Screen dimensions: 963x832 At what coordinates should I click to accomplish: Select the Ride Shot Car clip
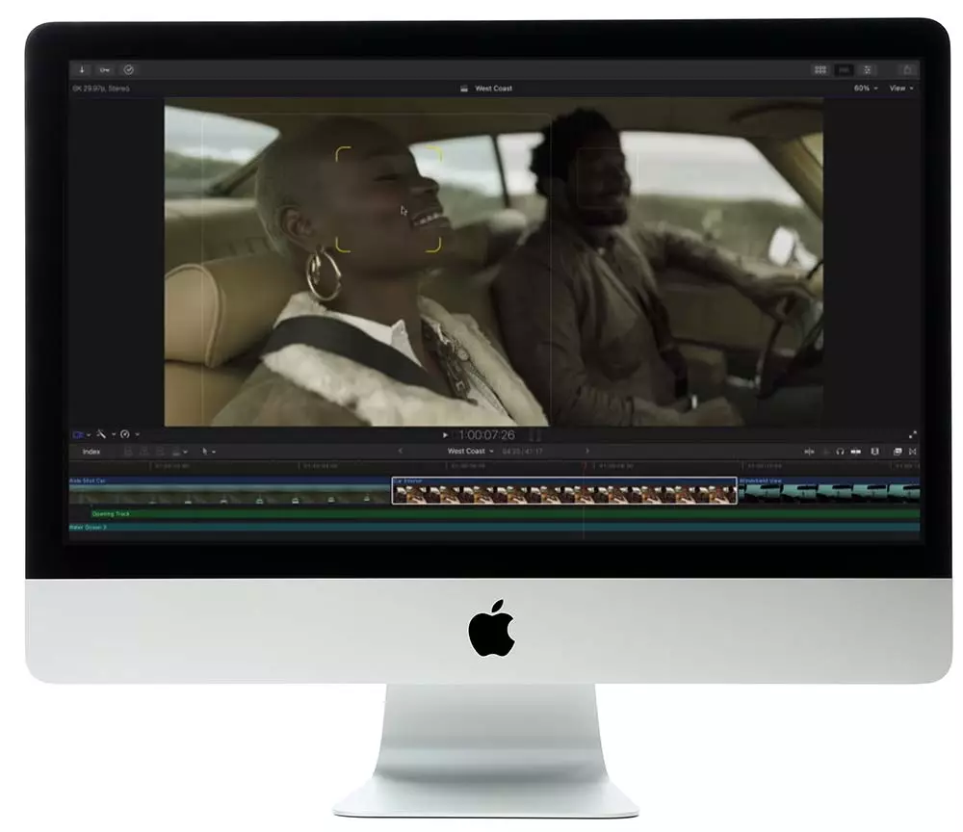pos(230,490)
